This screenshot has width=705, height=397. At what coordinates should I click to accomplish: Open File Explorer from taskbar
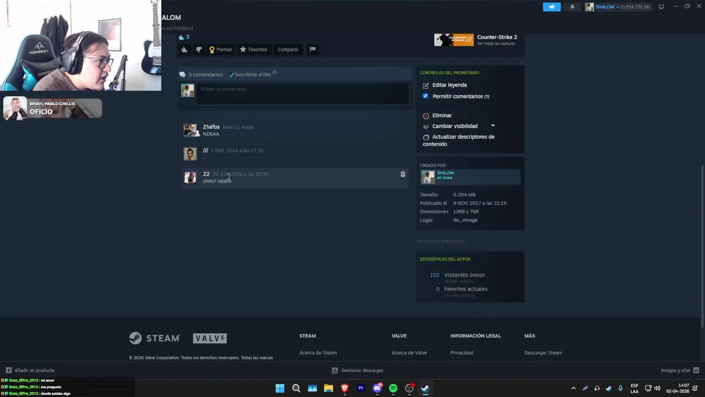328,388
